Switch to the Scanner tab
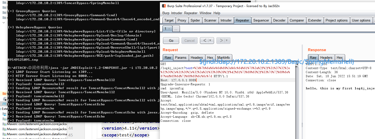 pyautogui.click(x=210, y=20)
